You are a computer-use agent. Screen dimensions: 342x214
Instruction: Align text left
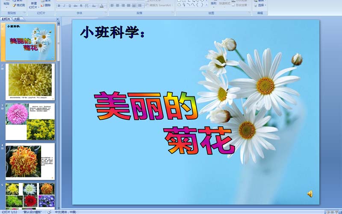coord(112,5)
